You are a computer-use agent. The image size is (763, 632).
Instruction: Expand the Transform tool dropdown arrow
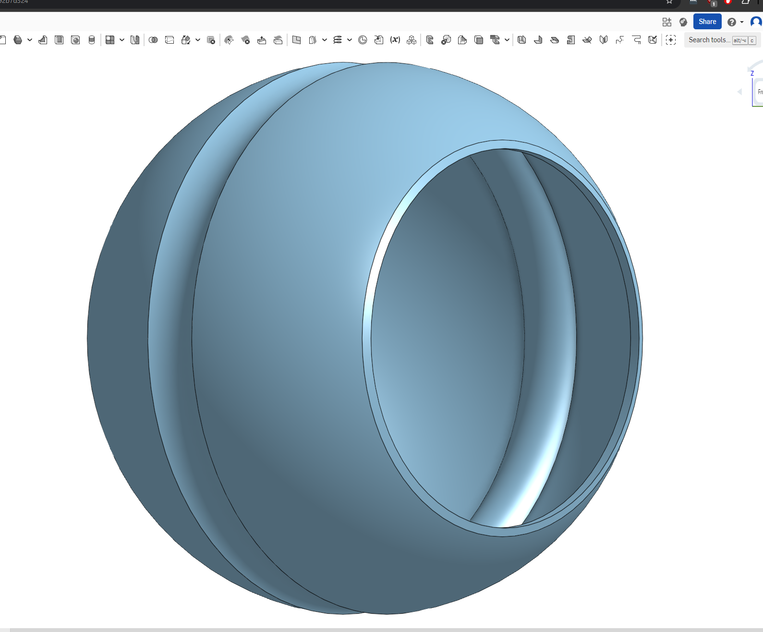198,40
